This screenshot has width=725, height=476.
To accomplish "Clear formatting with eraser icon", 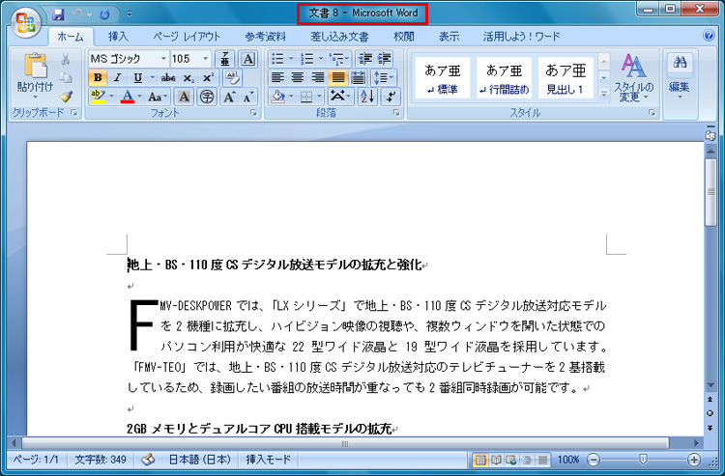I will [x=233, y=77].
